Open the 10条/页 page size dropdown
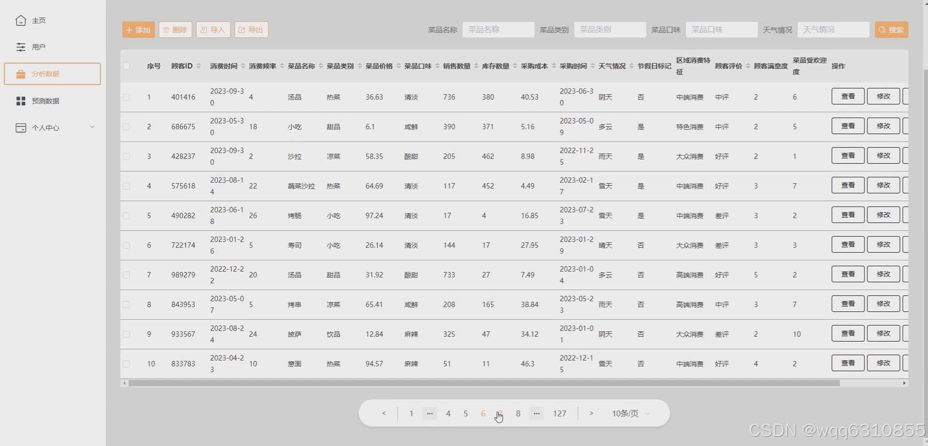The image size is (928, 446). coord(630,414)
